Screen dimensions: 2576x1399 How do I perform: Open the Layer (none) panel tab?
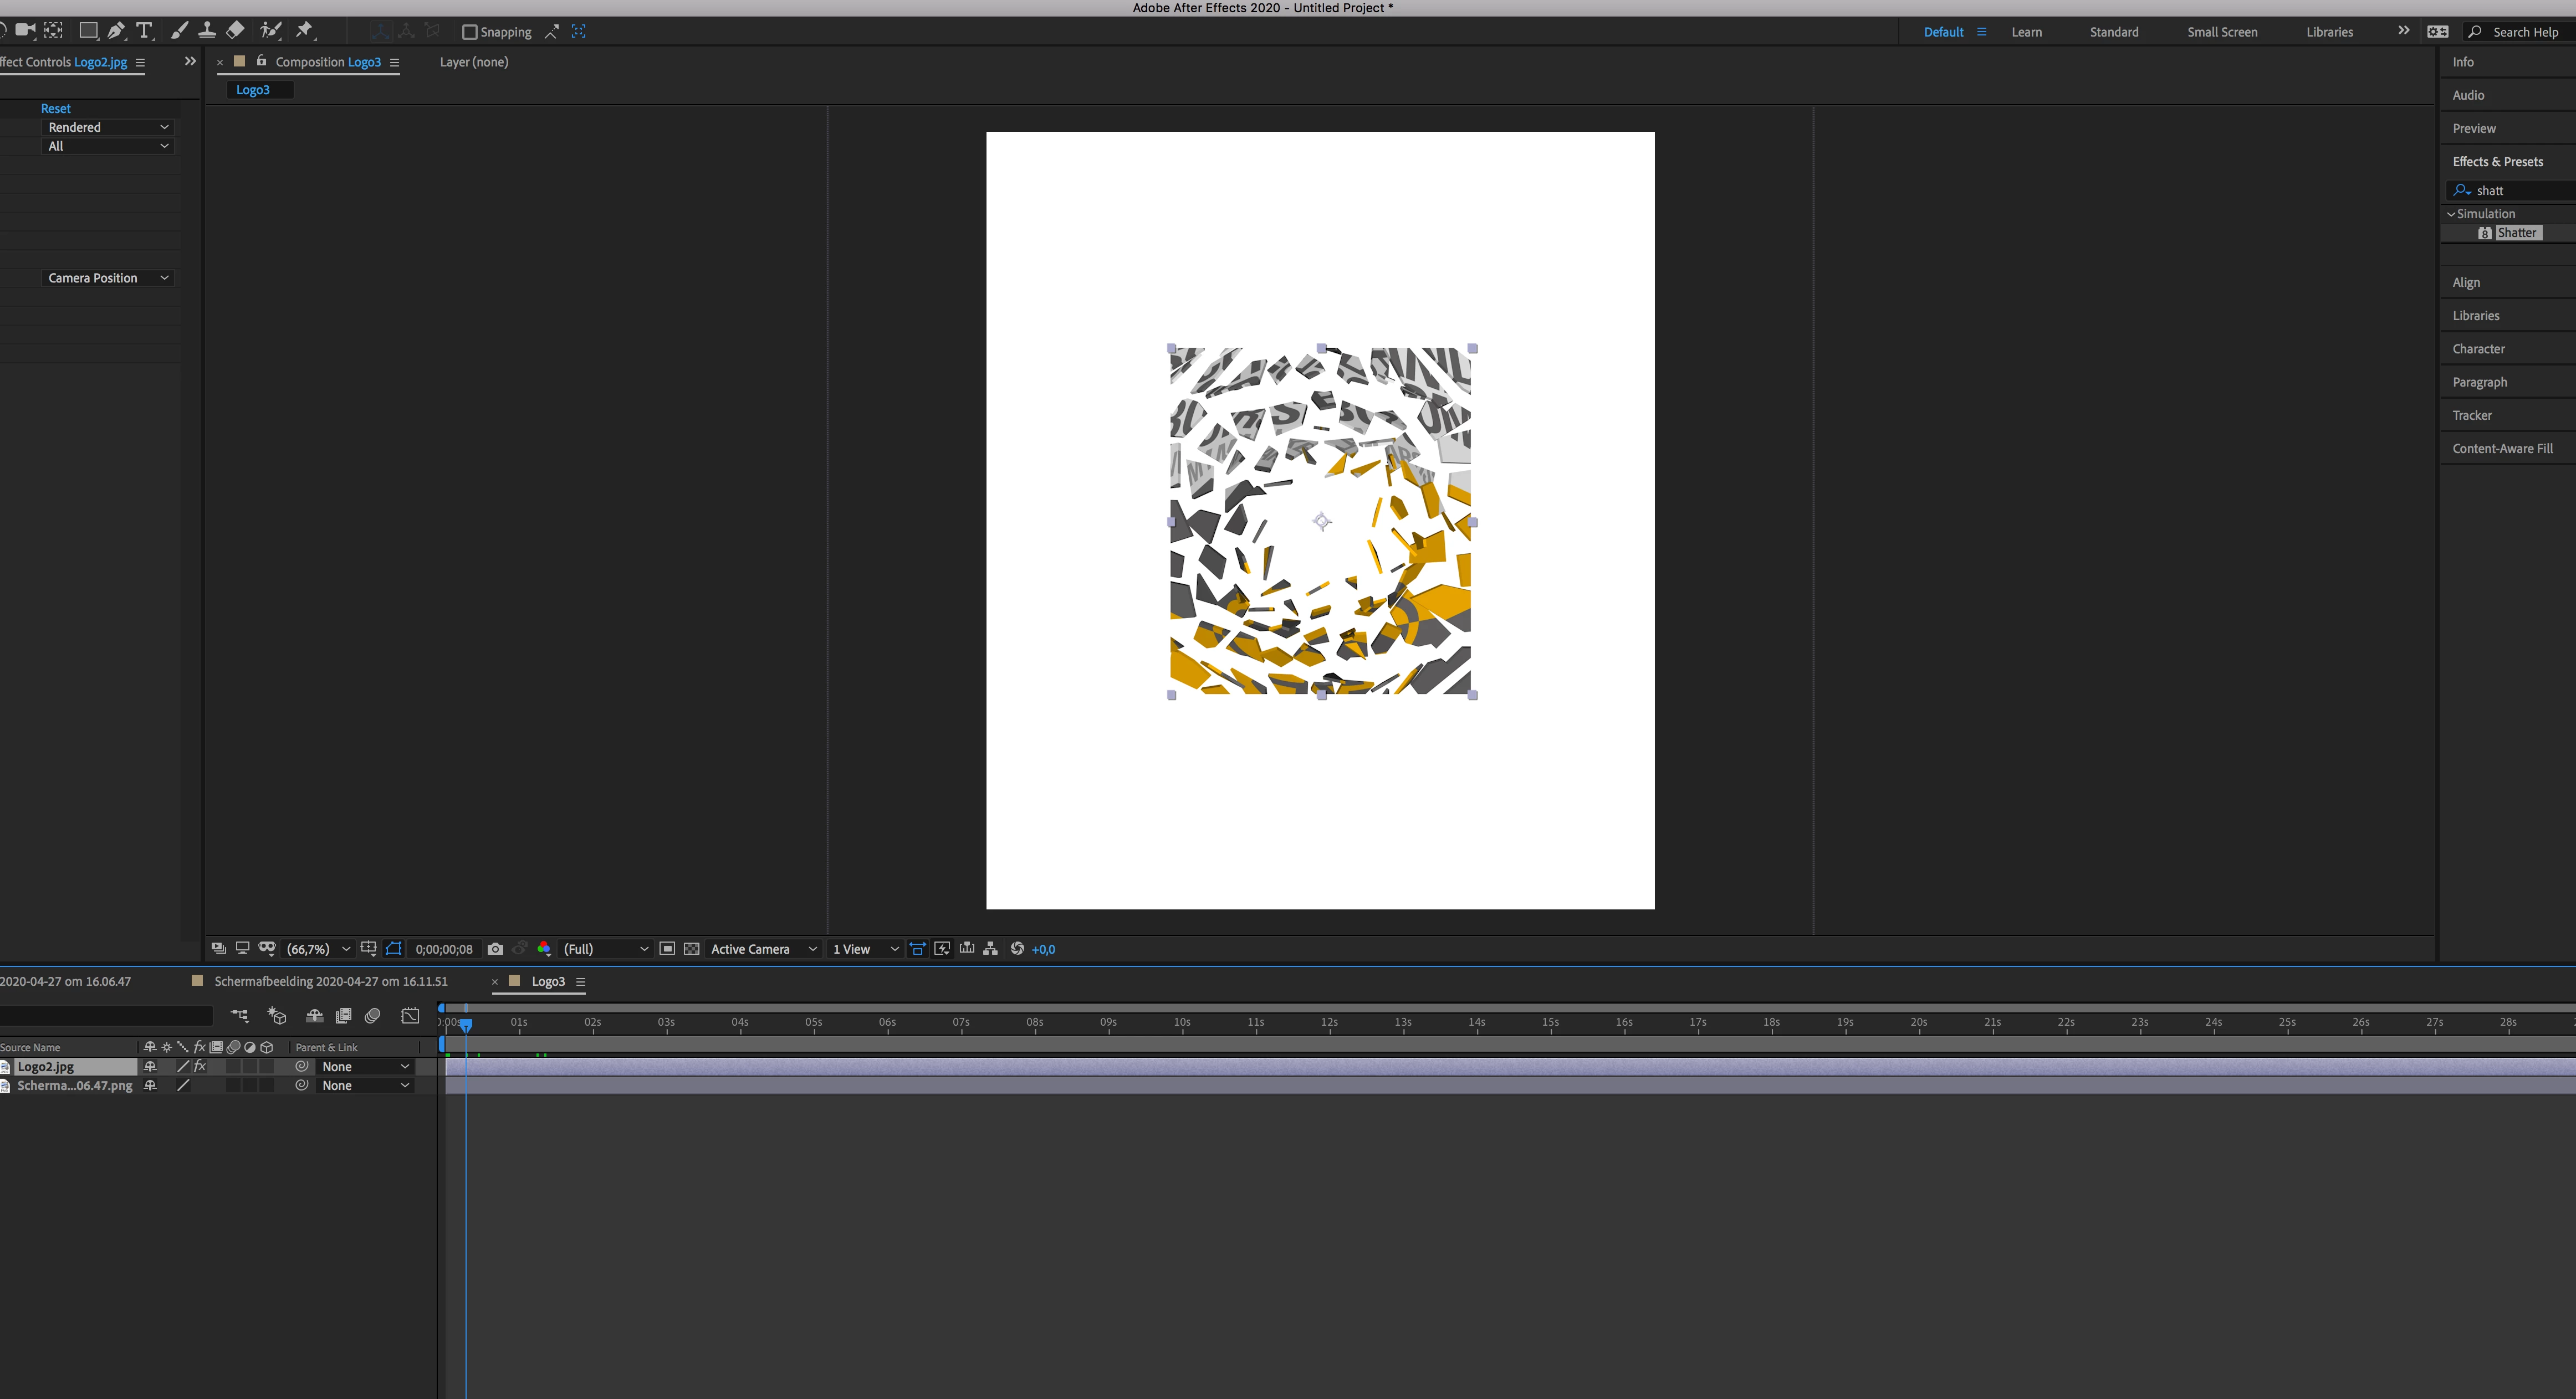click(474, 62)
